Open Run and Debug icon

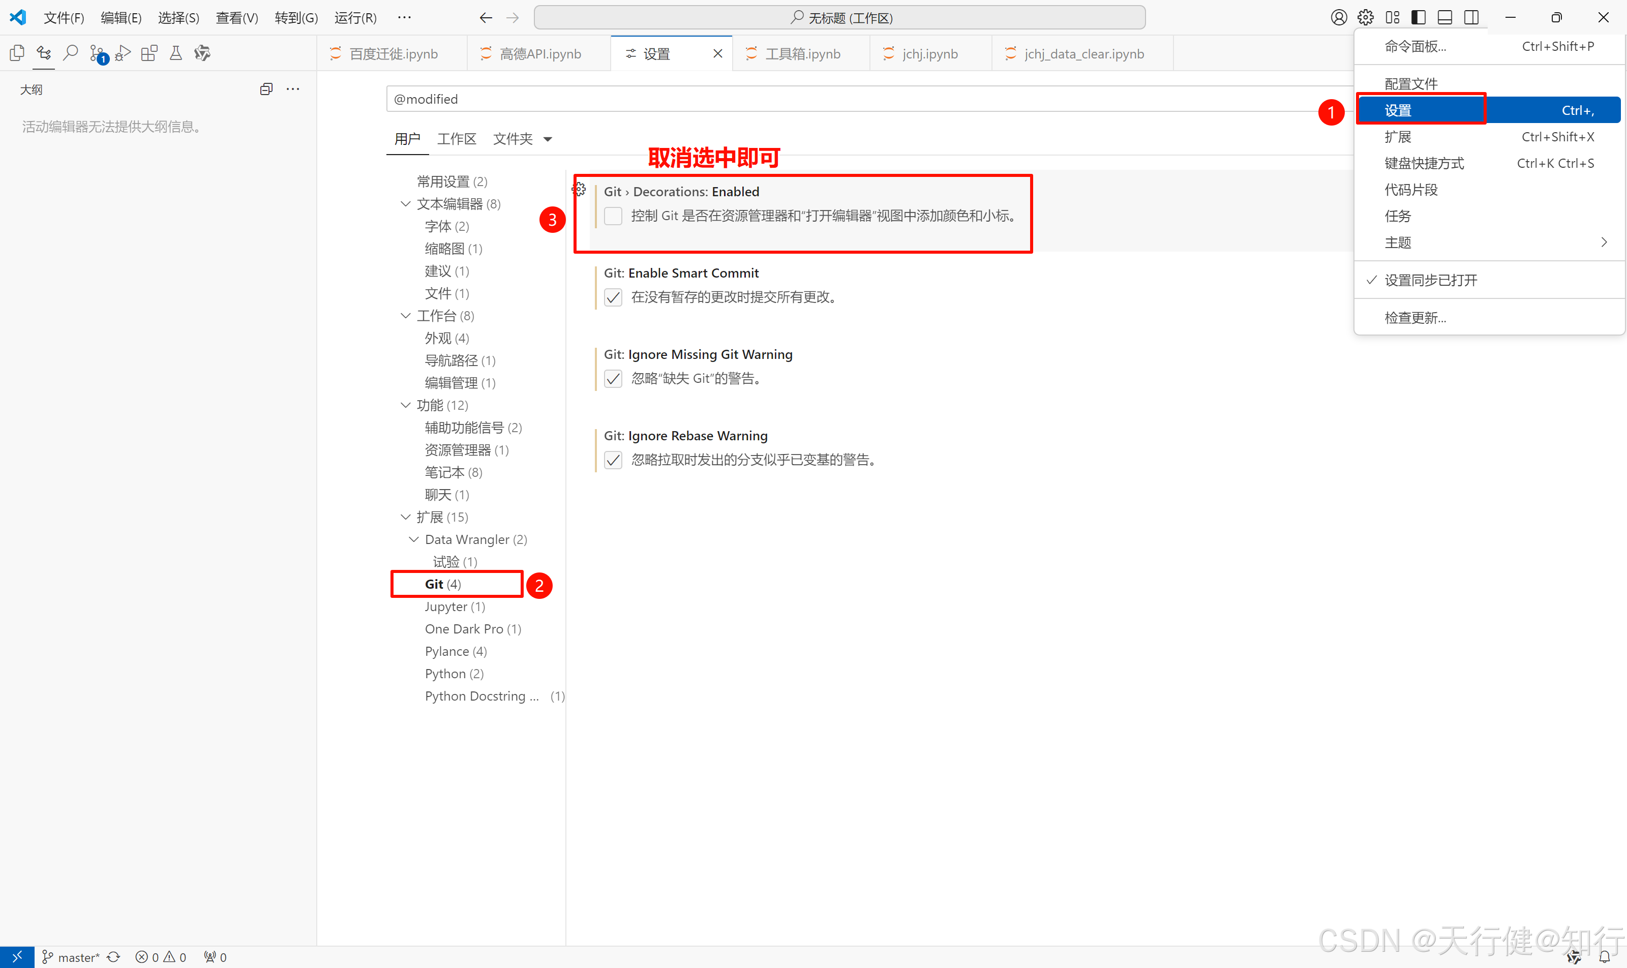(x=124, y=53)
